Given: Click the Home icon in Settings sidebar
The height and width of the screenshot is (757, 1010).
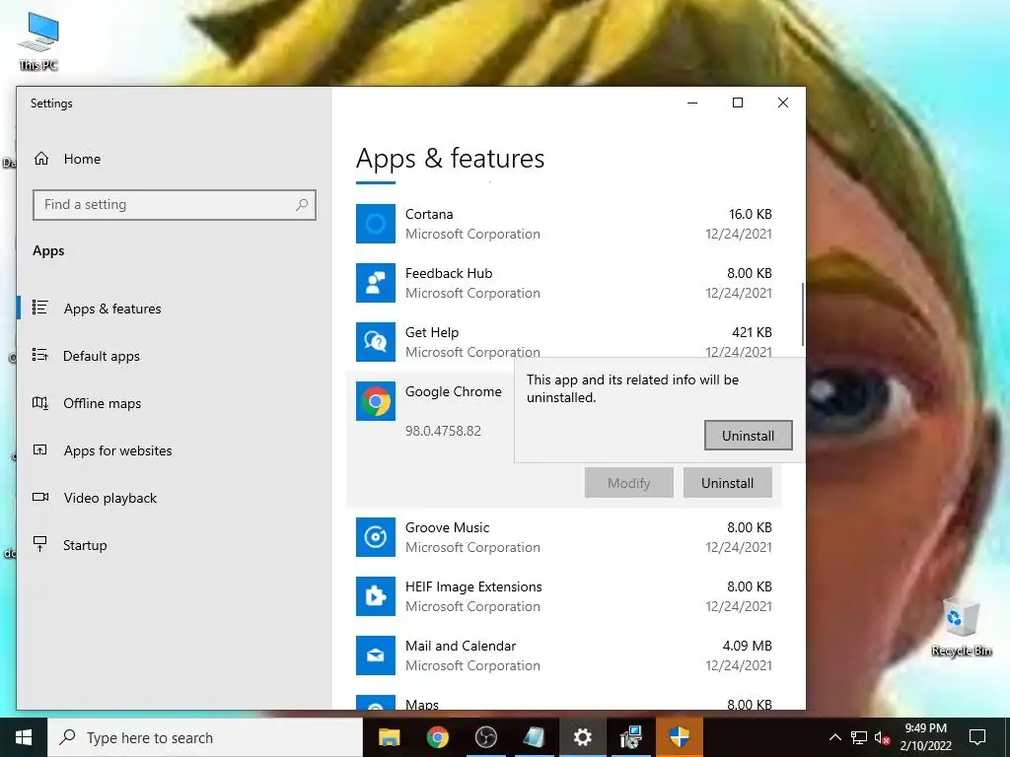Looking at the screenshot, I should (41, 159).
